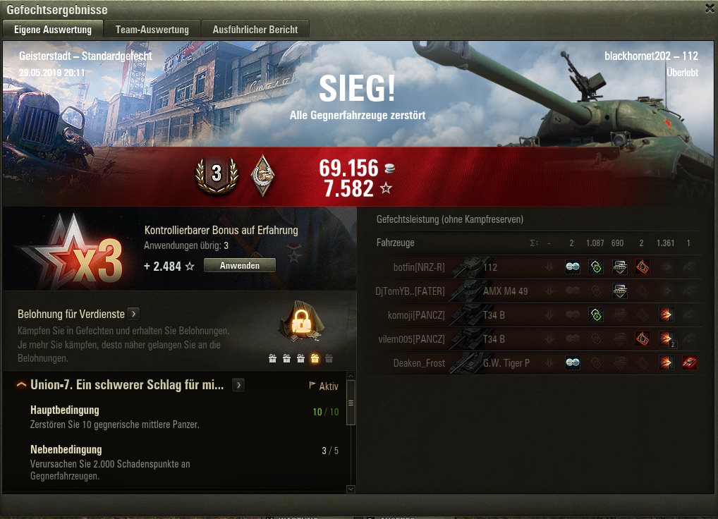Viewport: 718px width, 519px height.
Task: Click the Belohnung für Verdienste heading
Action: [x=71, y=314]
